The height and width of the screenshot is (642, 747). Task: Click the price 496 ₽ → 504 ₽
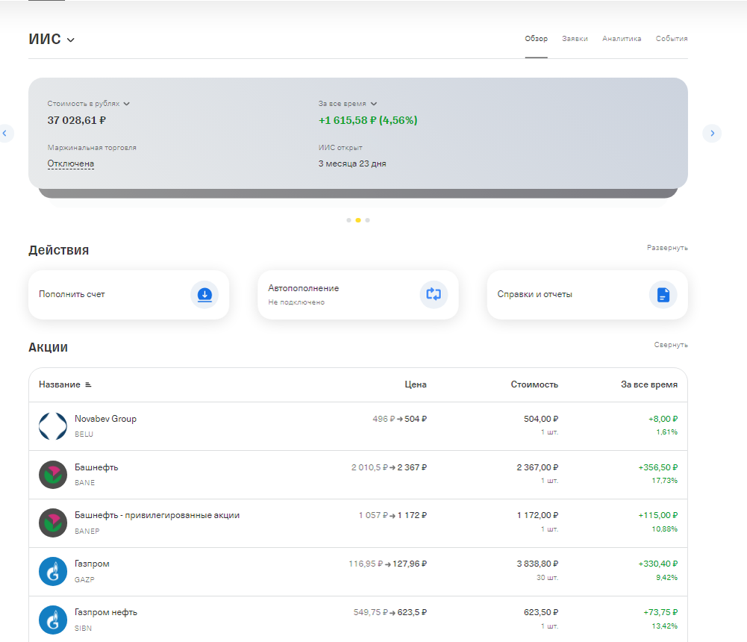pos(399,419)
